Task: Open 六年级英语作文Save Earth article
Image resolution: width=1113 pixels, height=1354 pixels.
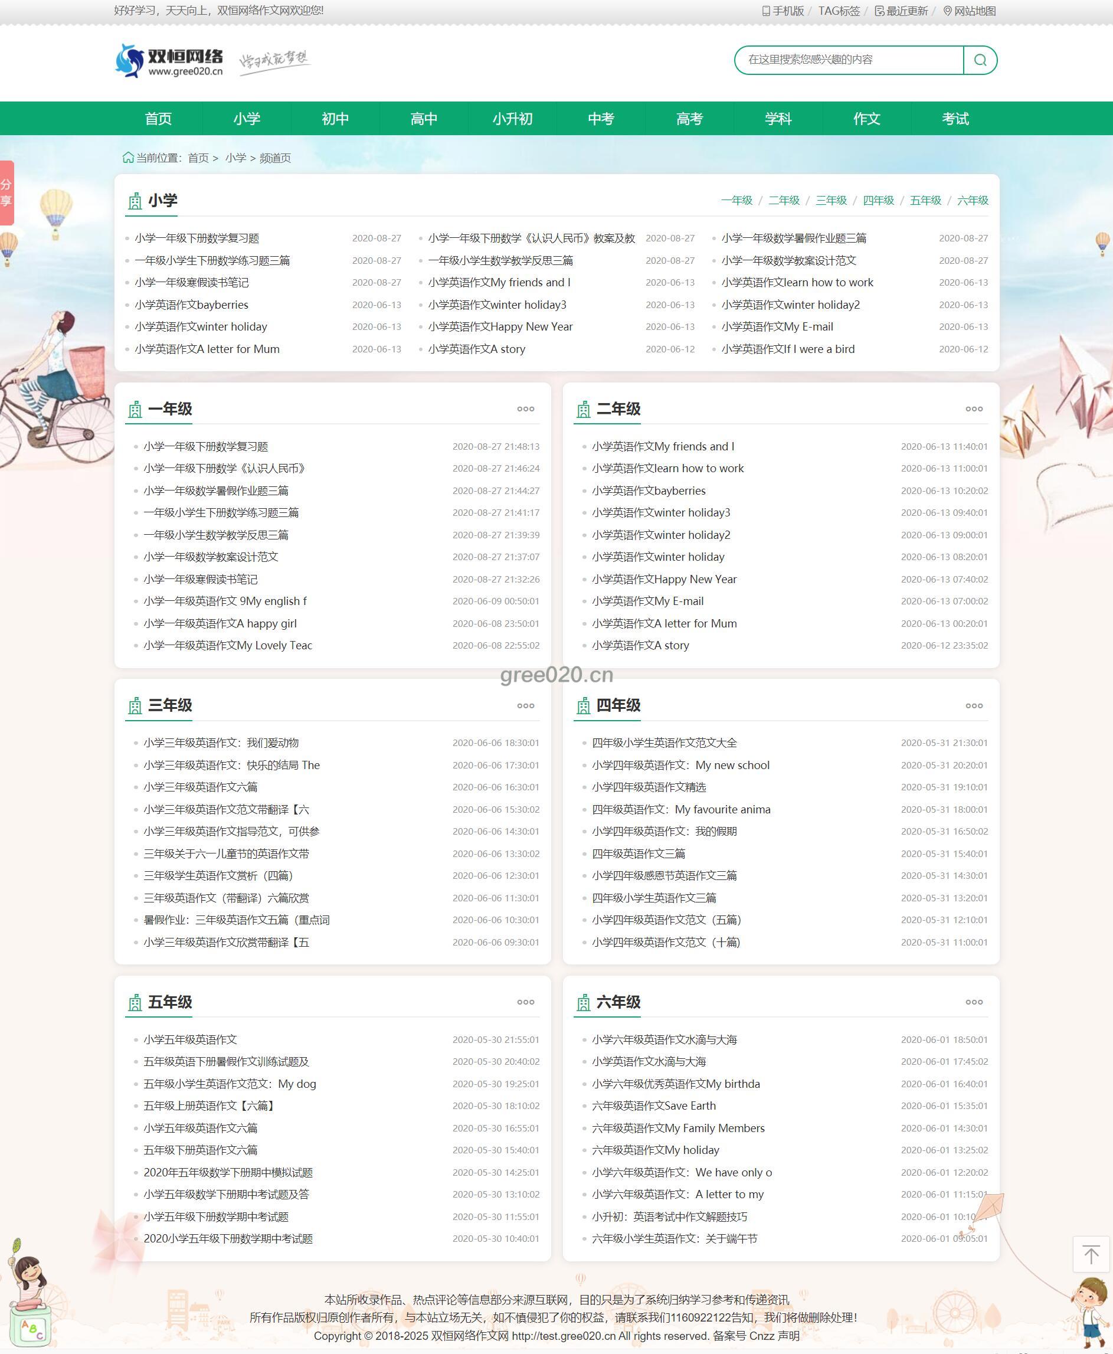Action: coord(653,1106)
